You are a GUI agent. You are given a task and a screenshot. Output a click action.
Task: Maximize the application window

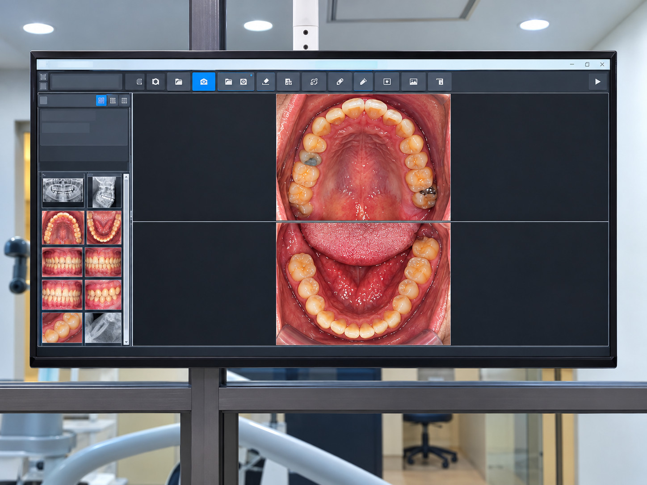tap(587, 64)
